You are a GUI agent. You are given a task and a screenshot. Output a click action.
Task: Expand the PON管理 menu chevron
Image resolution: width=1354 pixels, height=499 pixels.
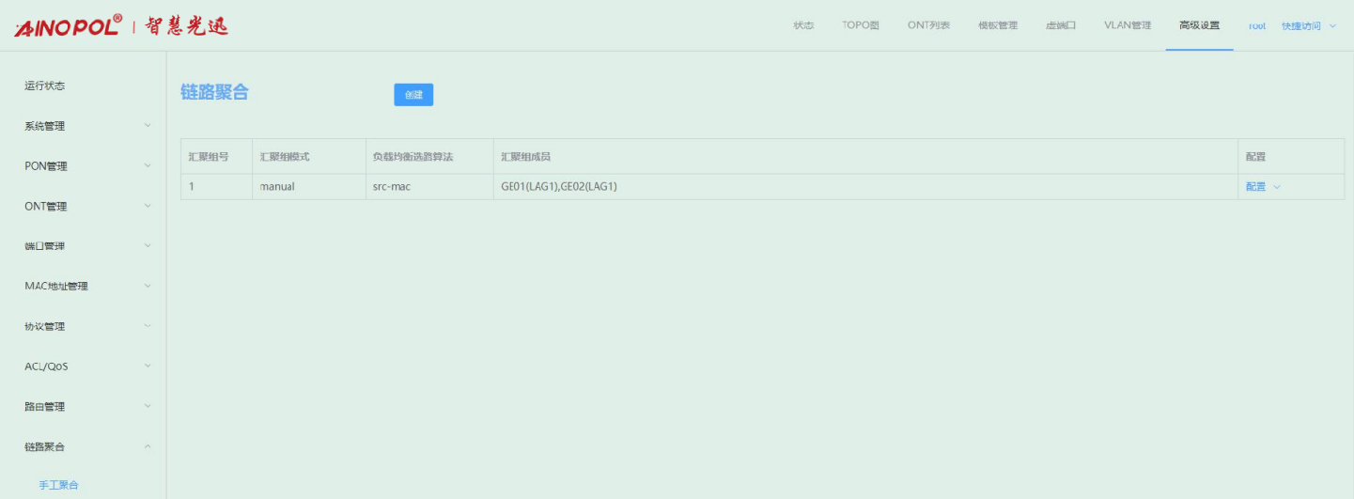148,166
